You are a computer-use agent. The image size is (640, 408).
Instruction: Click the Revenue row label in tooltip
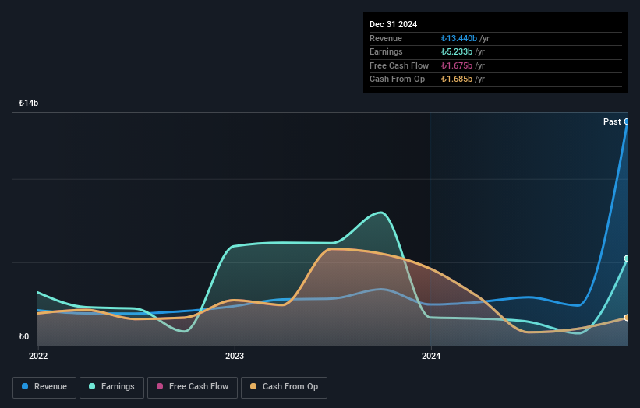tap(386, 38)
